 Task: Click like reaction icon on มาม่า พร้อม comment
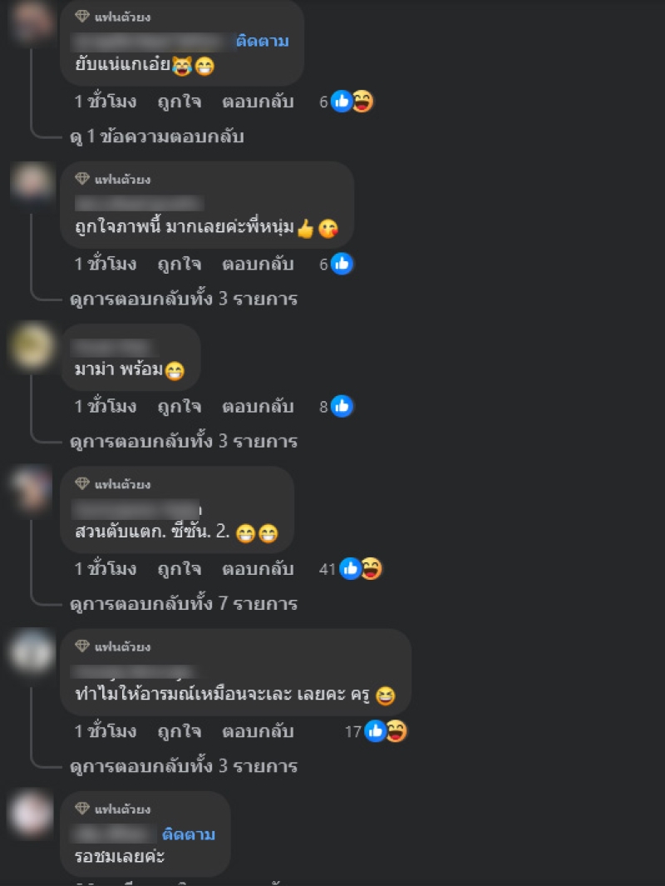[x=342, y=406]
